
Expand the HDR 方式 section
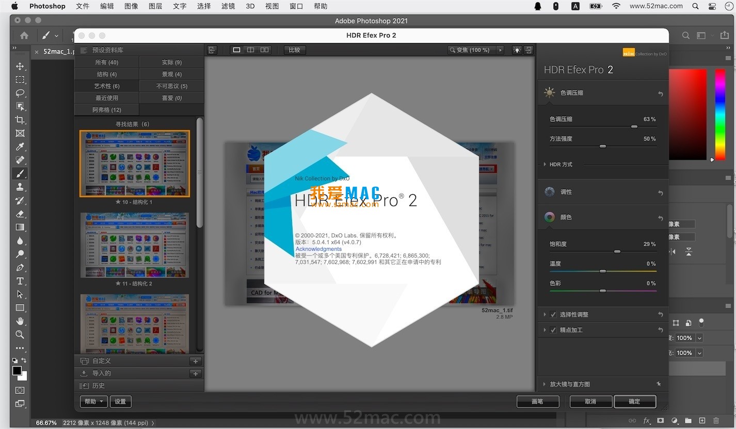(x=545, y=164)
